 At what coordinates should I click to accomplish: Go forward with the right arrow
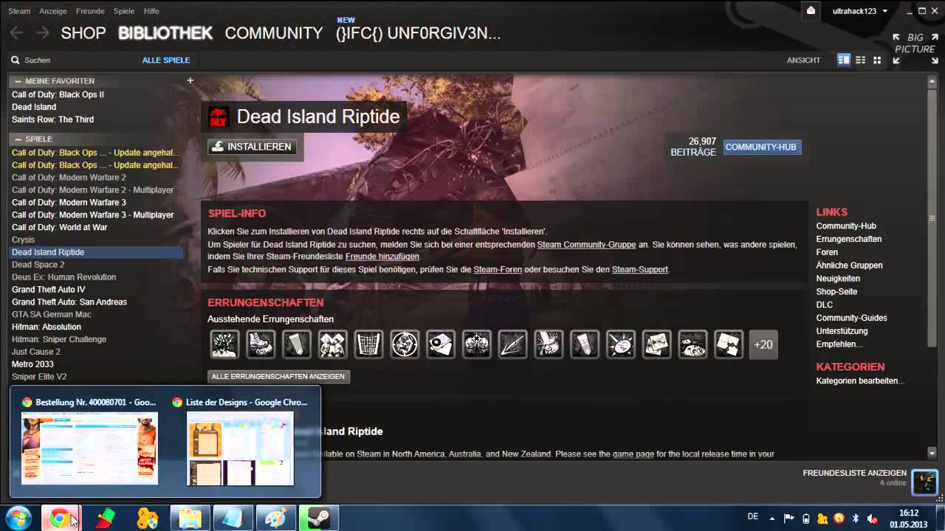pos(43,32)
